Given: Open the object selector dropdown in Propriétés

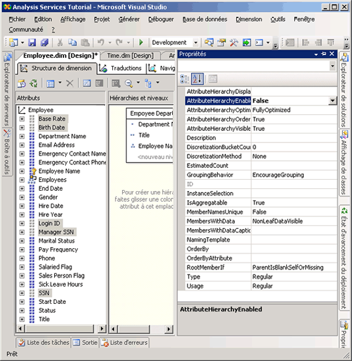Looking at the screenshot, I should click(x=332, y=66).
